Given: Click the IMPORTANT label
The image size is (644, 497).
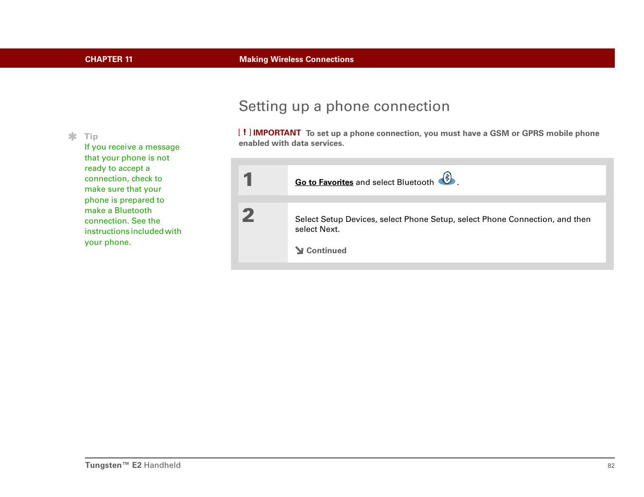Looking at the screenshot, I should [x=277, y=133].
